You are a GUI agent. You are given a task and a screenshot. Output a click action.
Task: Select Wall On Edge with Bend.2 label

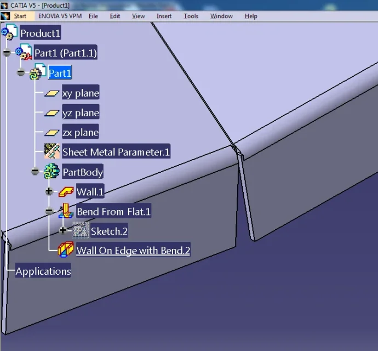pos(133,250)
